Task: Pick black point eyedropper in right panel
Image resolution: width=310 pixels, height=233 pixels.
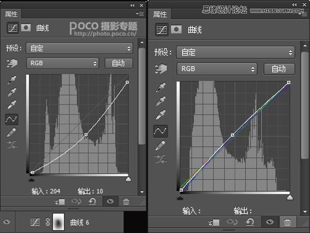Action: [161, 87]
